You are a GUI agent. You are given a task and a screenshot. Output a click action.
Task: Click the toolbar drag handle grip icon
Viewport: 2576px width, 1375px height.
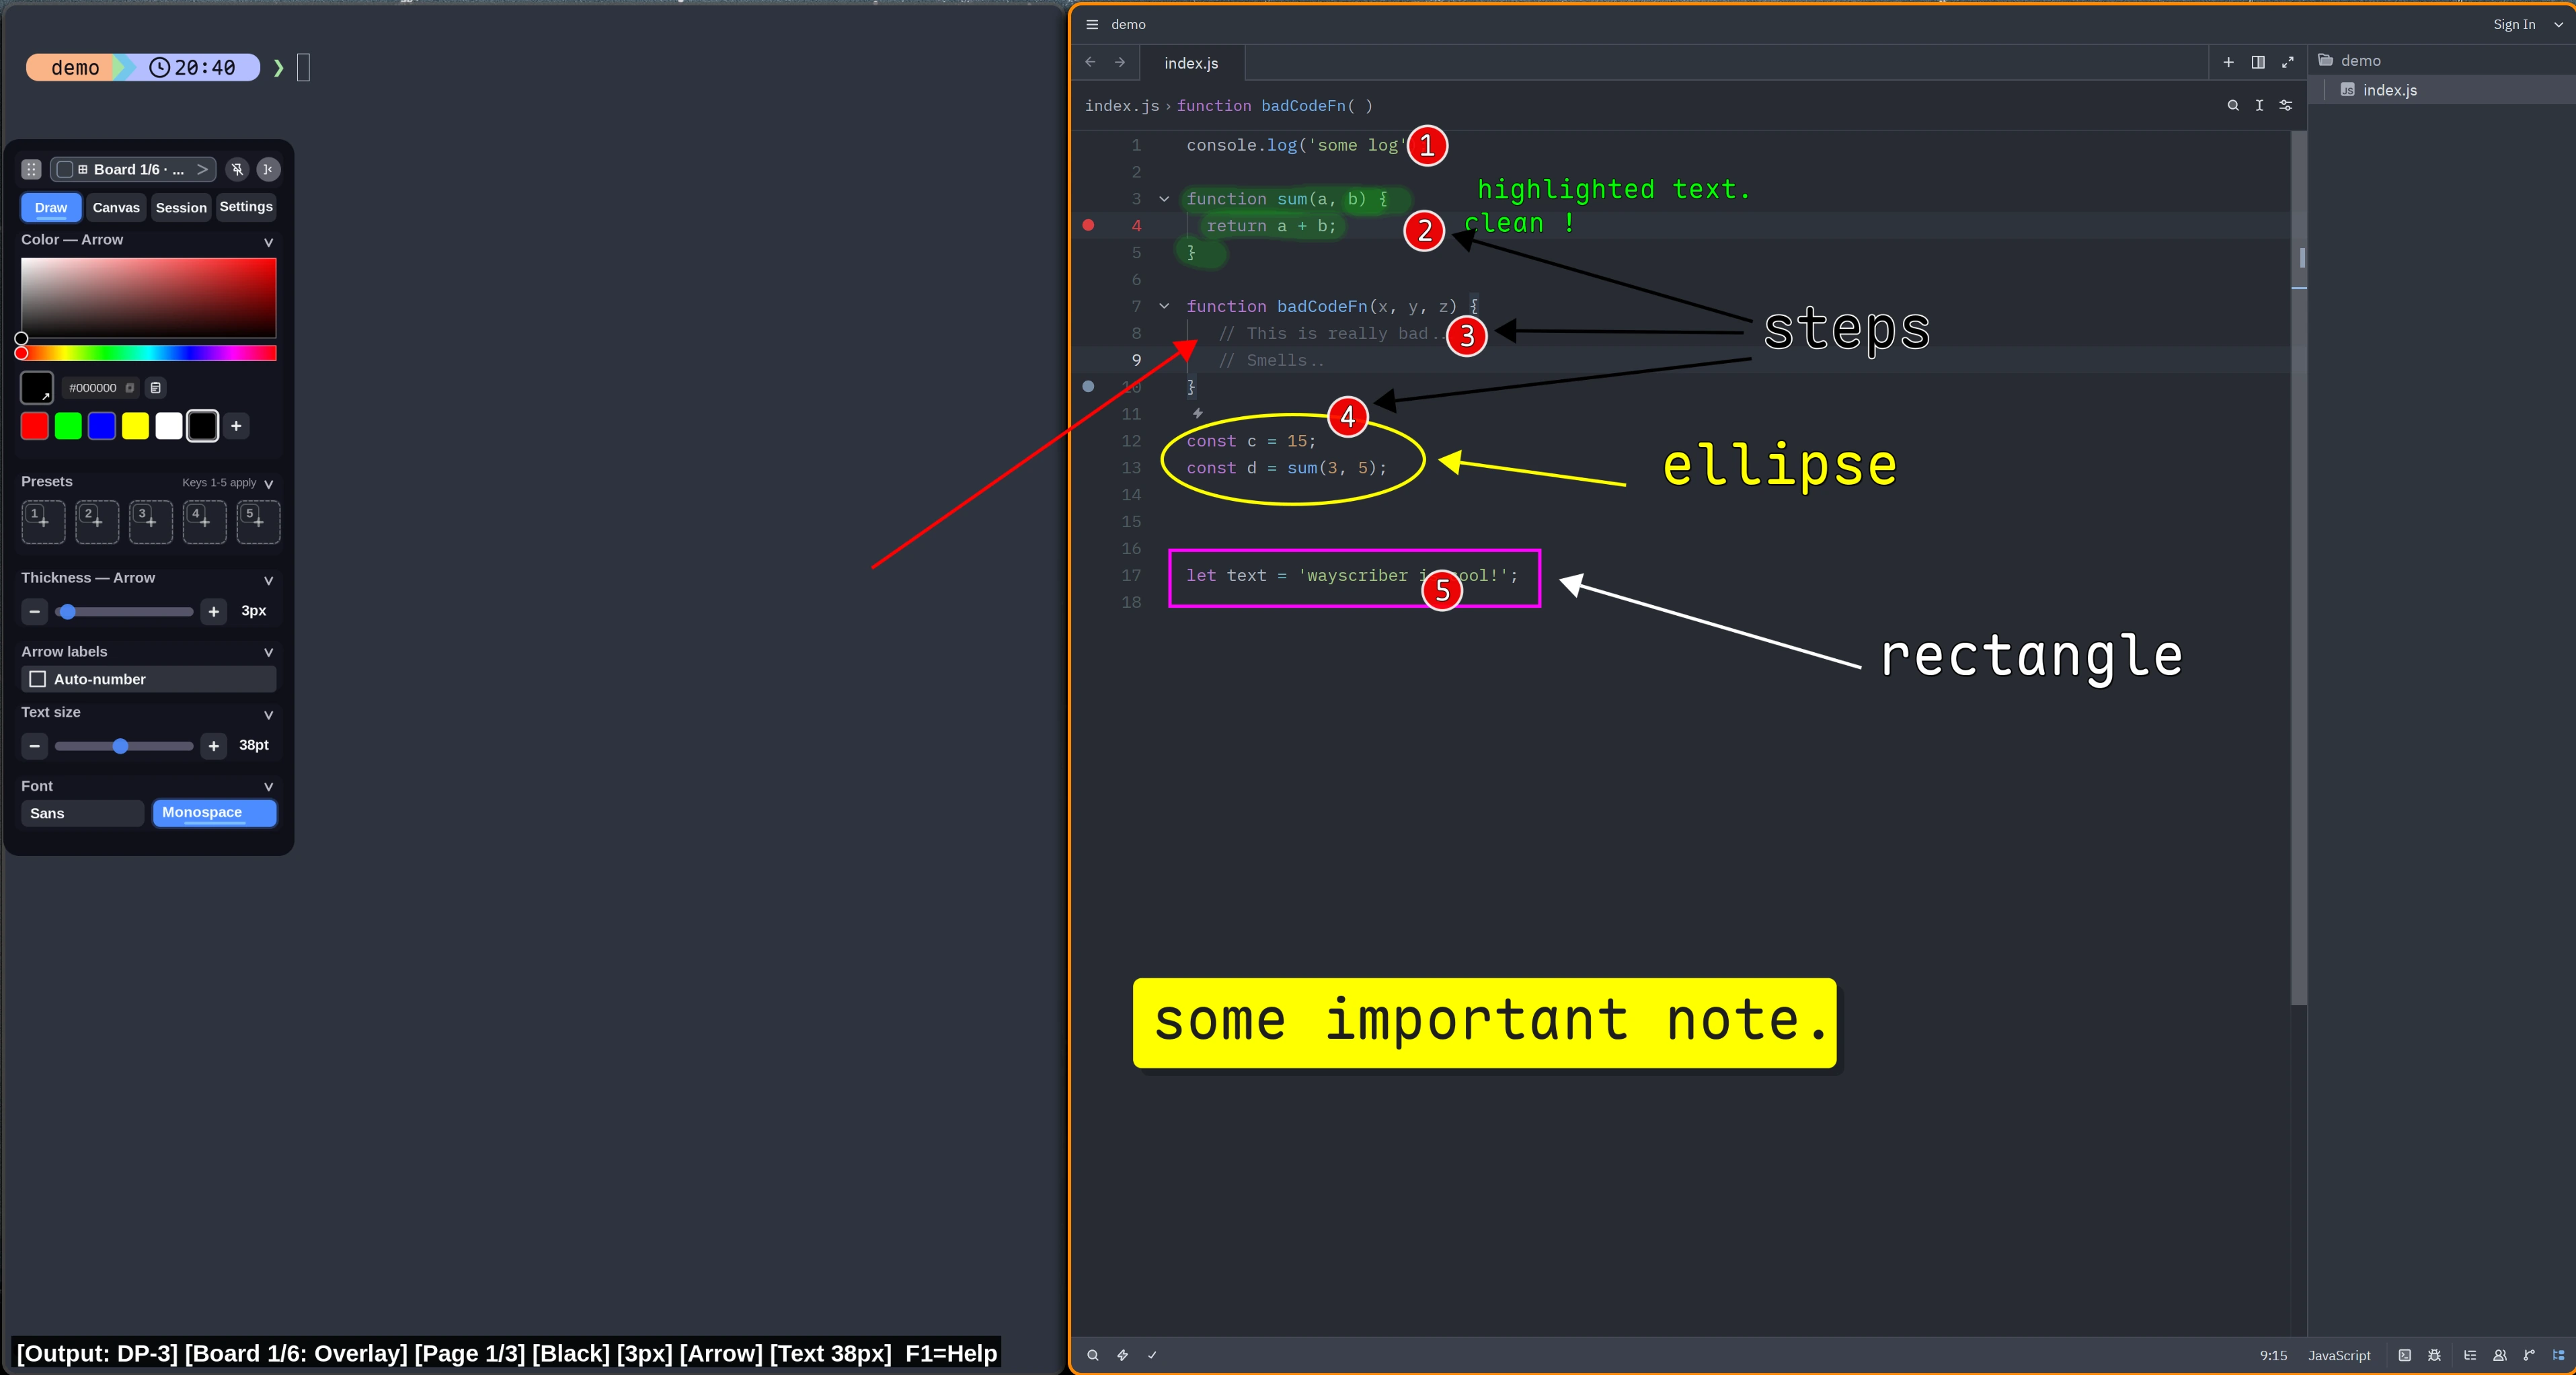click(x=31, y=169)
